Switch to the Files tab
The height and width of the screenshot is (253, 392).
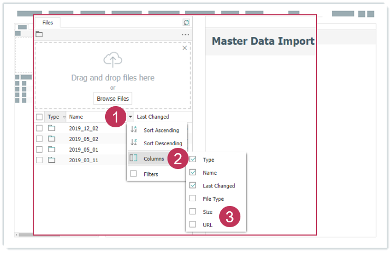48,22
